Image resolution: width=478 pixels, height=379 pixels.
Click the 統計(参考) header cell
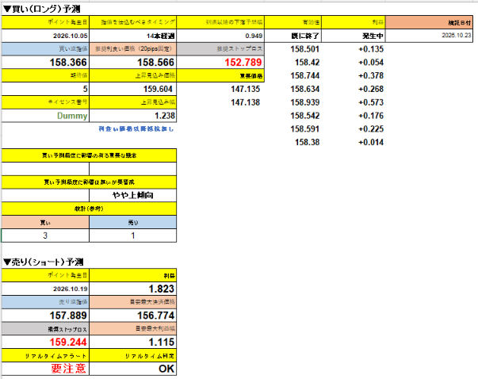89,209
